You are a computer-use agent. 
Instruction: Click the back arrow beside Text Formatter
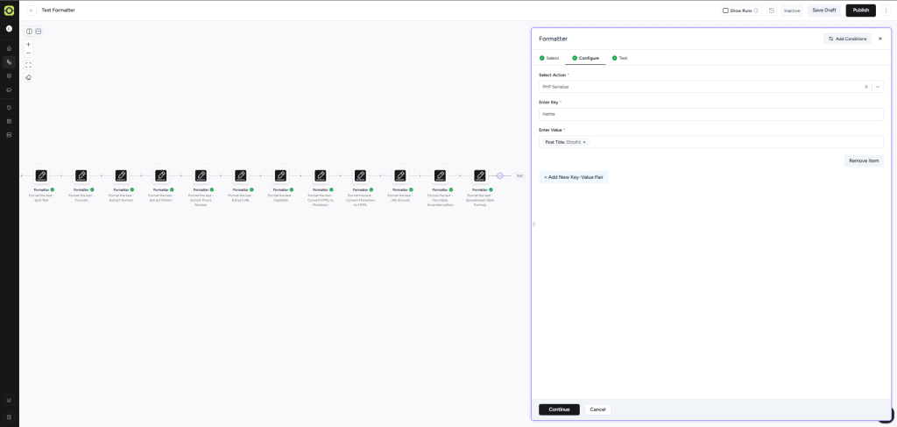pos(32,11)
